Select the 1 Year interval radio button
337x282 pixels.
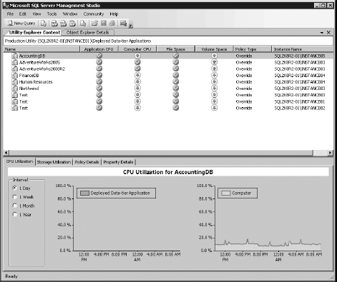pyautogui.click(x=15, y=214)
